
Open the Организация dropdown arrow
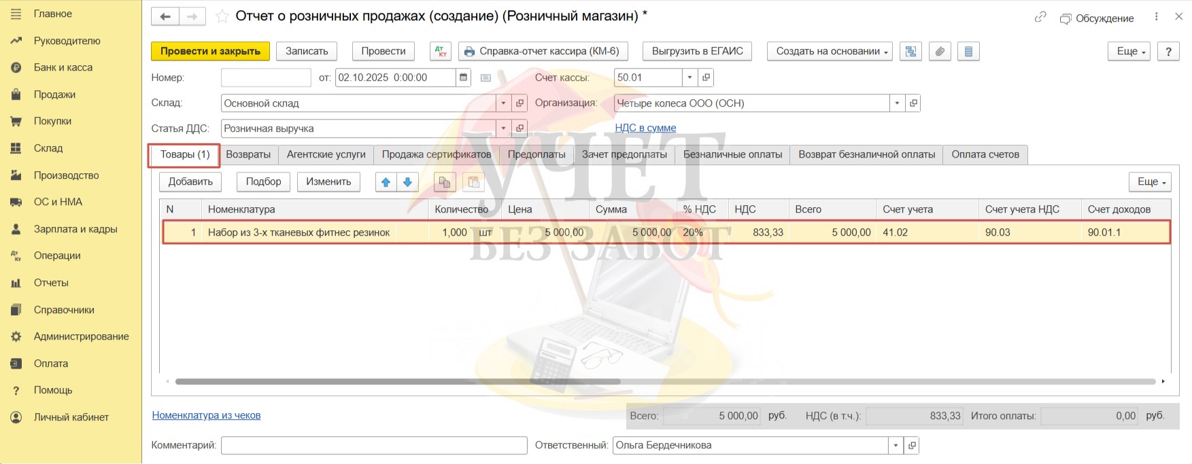point(897,103)
